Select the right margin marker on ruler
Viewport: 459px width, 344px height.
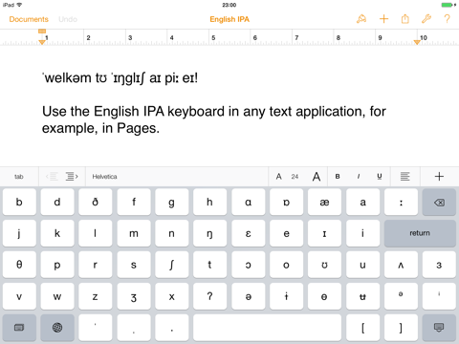417,42
